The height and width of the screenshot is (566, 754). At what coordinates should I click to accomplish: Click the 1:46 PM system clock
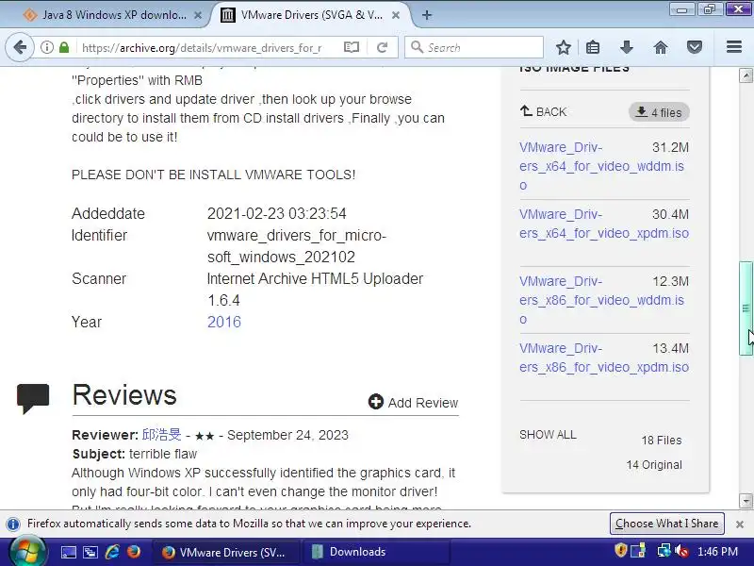(717, 552)
